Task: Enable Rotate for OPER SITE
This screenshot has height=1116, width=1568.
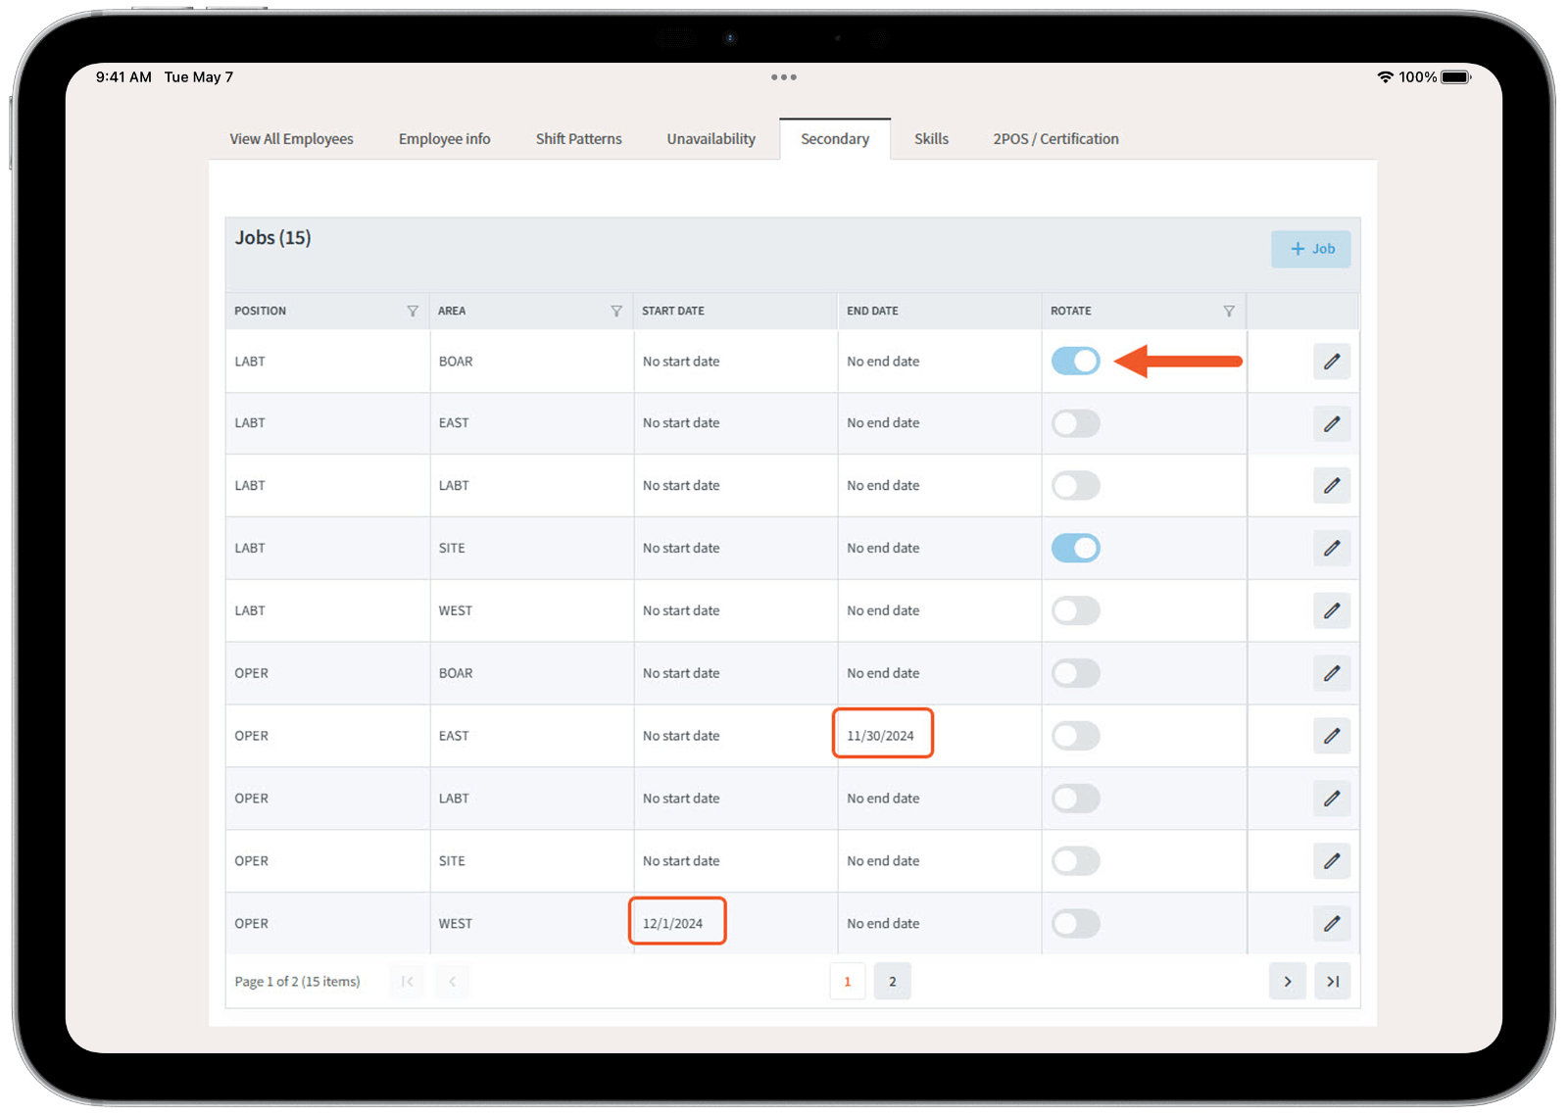Action: (1076, 861)
